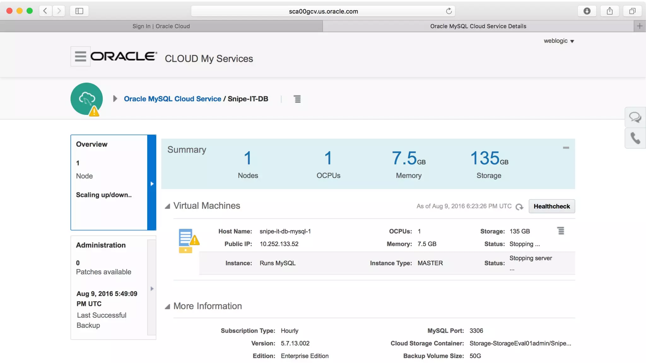The height and width of the screenshot is (363, 646).
Task: Collapse the More Information section
Action: click(167, 307)
